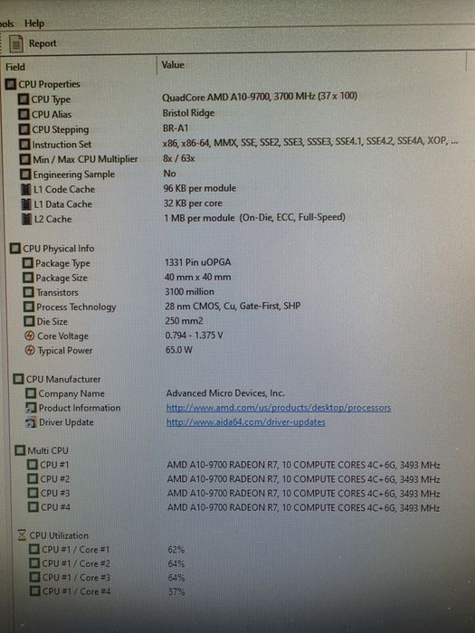The image size is (475, 633).
Task: Click the Core Voltage lightning icon
Action: (x=30, y=335)
